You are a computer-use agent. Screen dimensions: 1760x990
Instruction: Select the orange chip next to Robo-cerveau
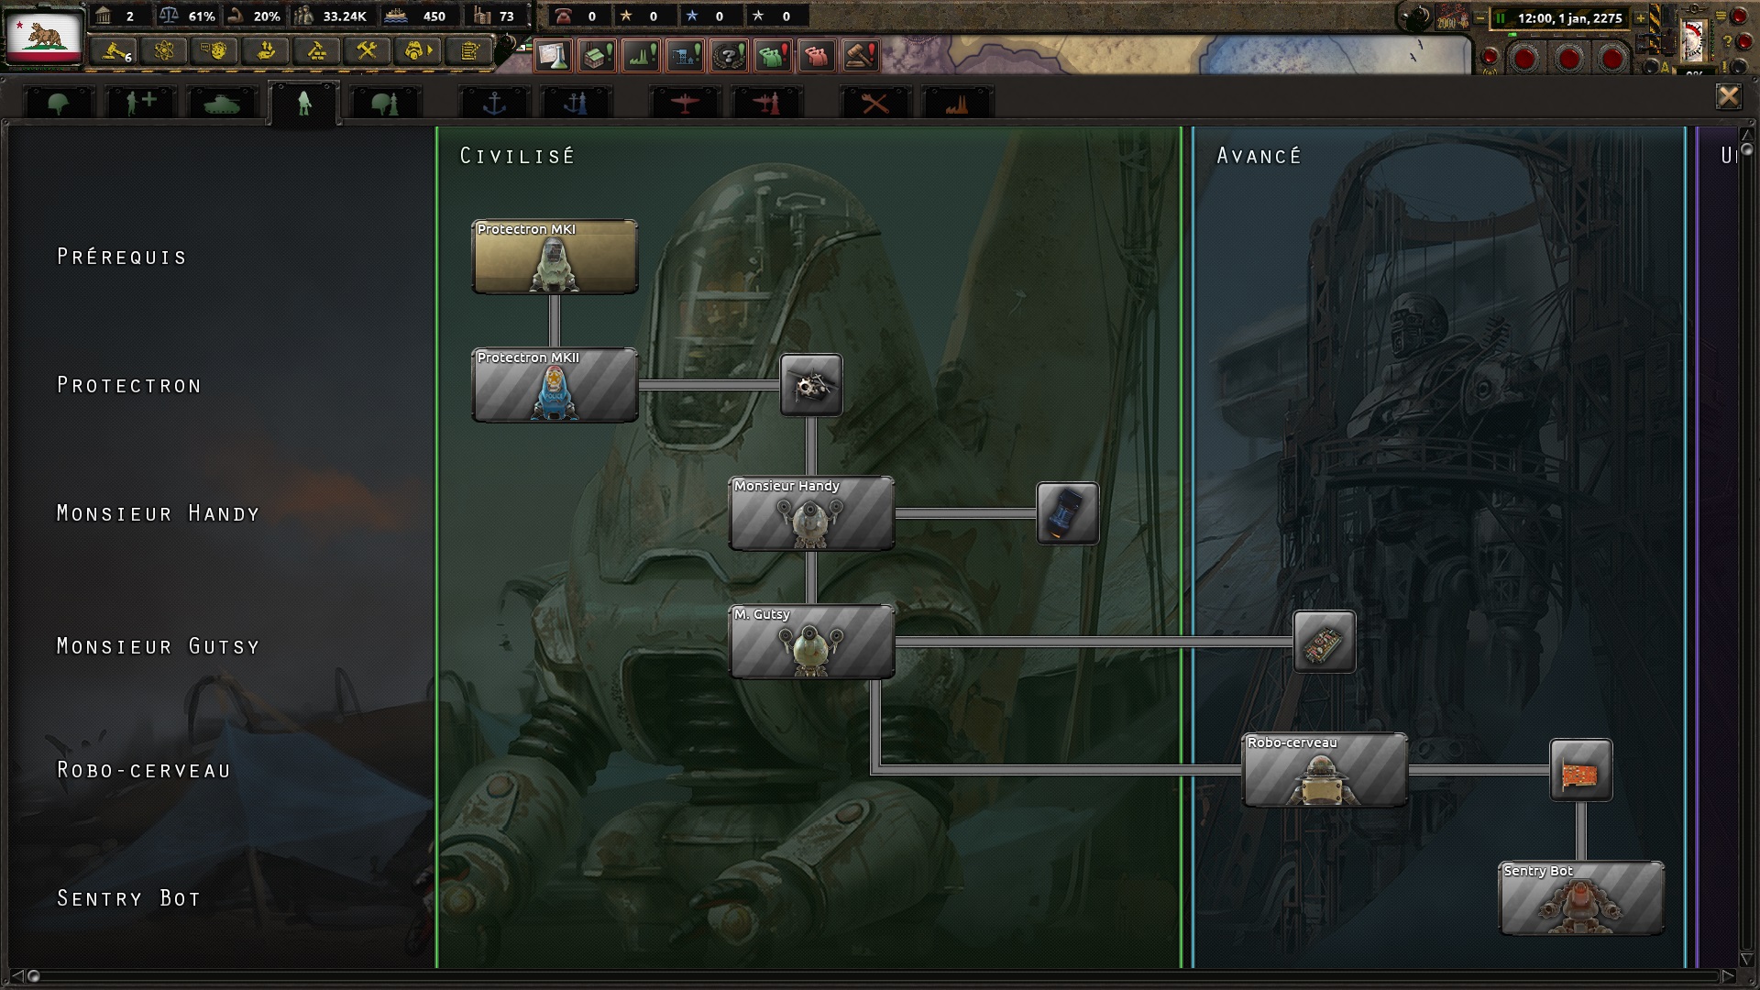pyautogui.click(x=1581, y=770)
